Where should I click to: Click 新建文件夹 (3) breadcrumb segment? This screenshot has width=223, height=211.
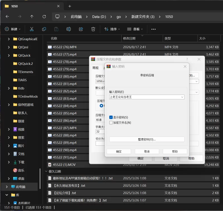(x=143, y=17)
